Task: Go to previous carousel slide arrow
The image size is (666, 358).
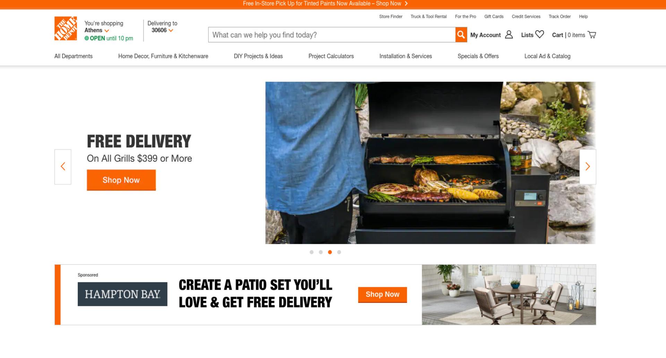Action: pyautogui.click(x=63, y=167)
